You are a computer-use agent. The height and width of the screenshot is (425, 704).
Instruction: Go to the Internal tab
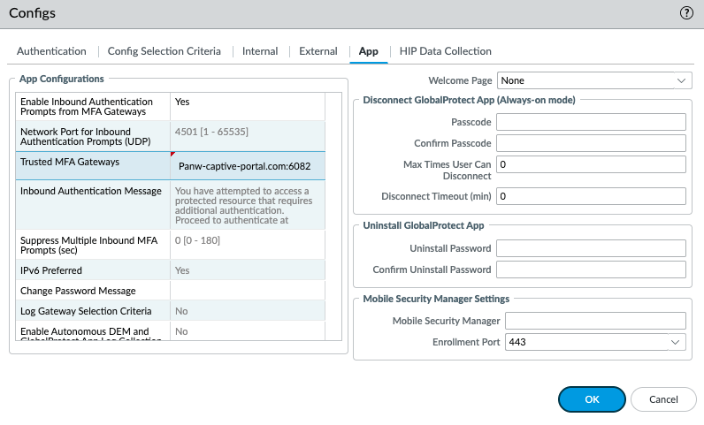pyautogui.click(x=260, y=51)
